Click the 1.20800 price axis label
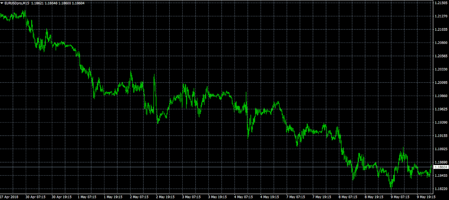Screen dimensions: 449x200 point(441,43)
